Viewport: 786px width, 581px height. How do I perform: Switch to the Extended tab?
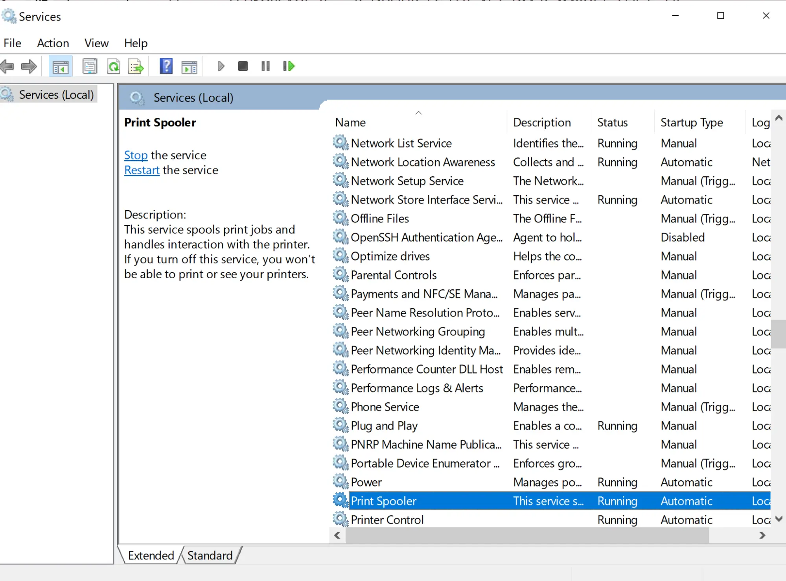[151, 555]
